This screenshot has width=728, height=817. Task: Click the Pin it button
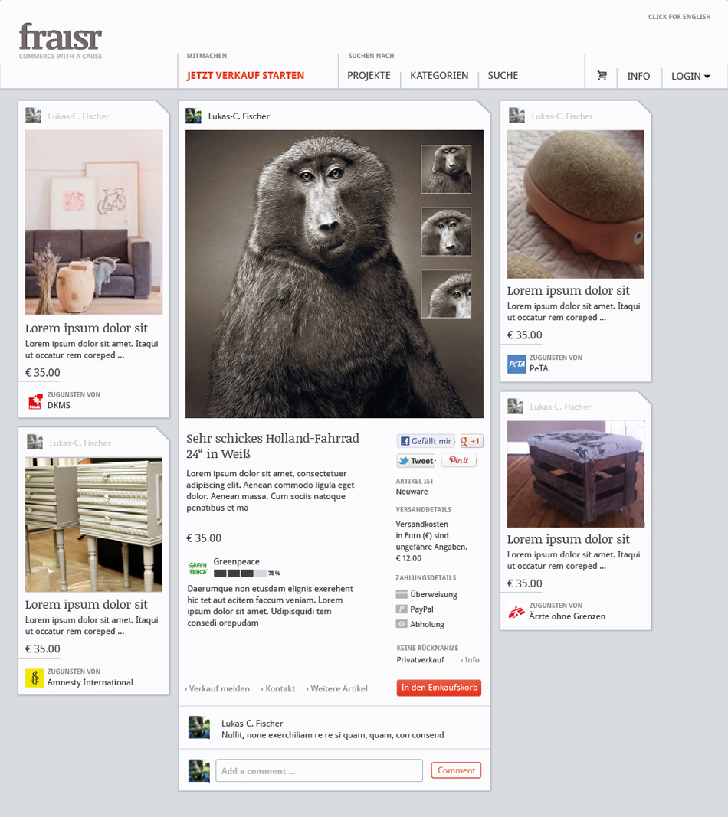(x=459, y=460)
